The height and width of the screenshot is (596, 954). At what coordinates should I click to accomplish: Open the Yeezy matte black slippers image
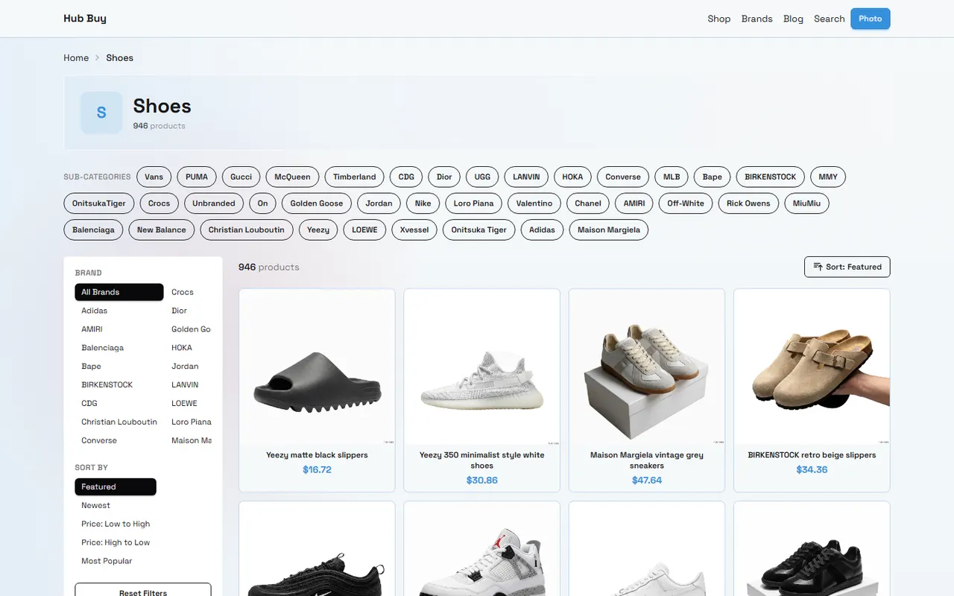tap(317, 367)
